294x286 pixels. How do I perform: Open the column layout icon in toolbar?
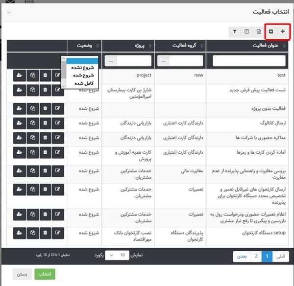click(247, 32)
